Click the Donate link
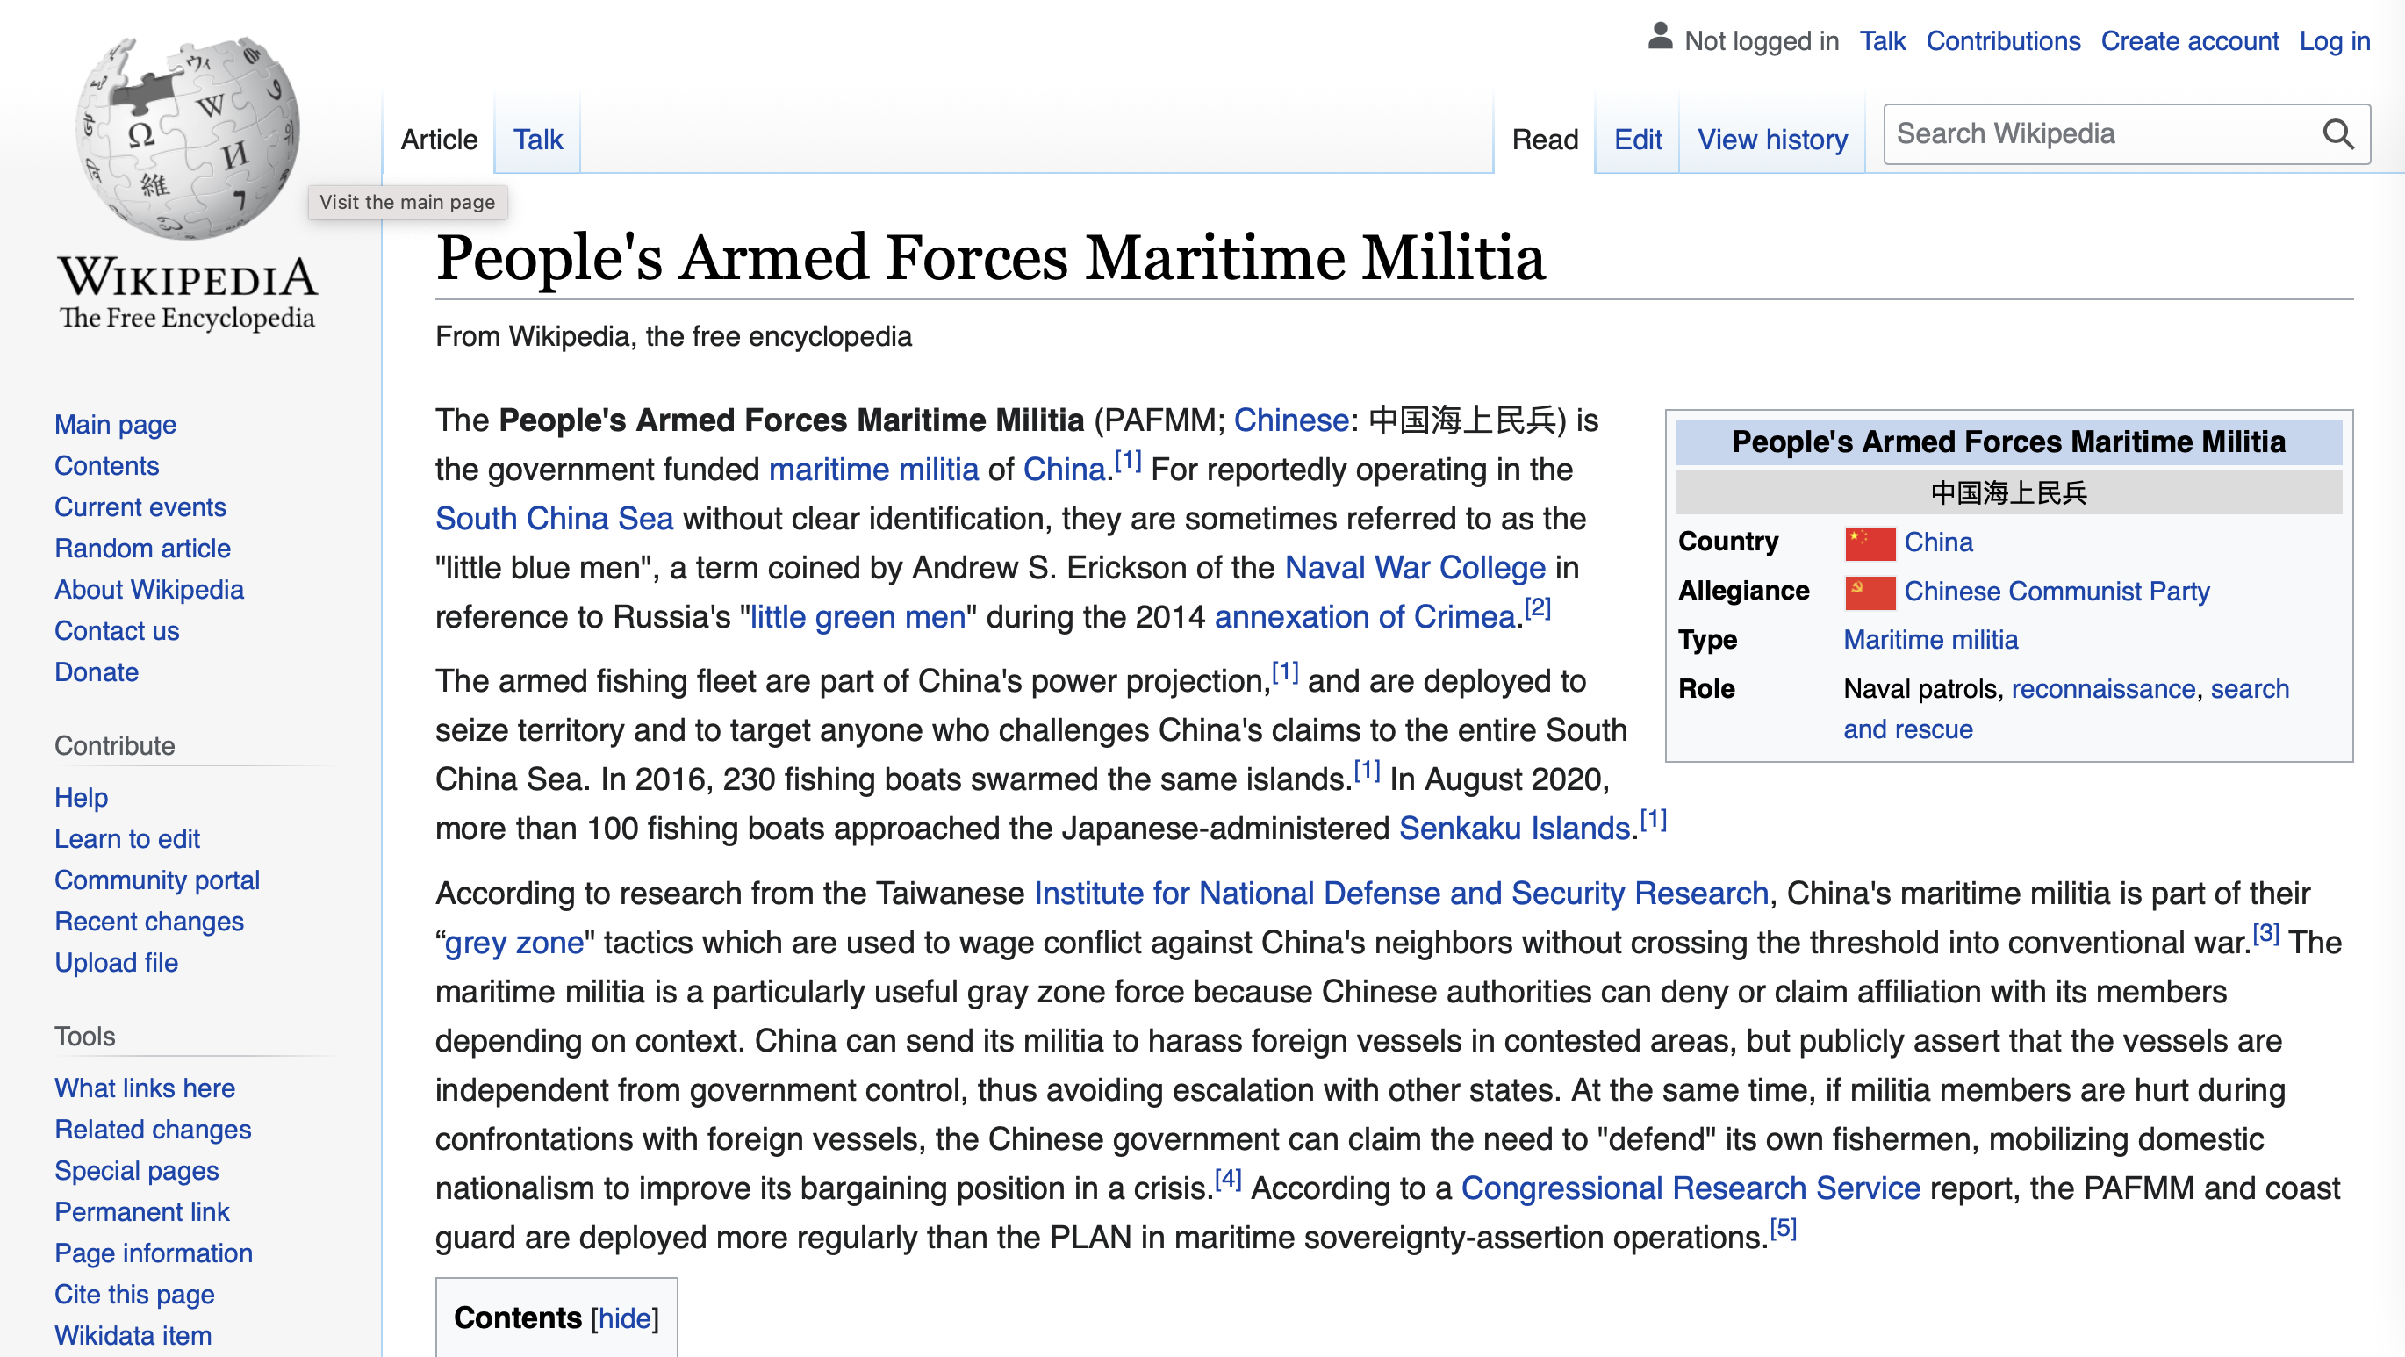 (x=97, y=671)
